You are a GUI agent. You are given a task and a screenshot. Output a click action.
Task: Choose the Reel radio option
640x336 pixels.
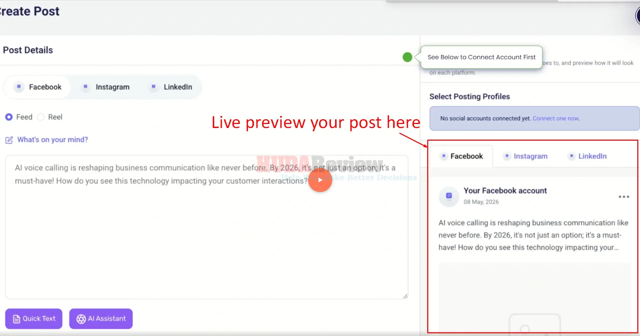pyautogui.click(x=41, y=117)
